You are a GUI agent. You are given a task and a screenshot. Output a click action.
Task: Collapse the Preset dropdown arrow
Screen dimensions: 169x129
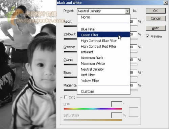127,11
